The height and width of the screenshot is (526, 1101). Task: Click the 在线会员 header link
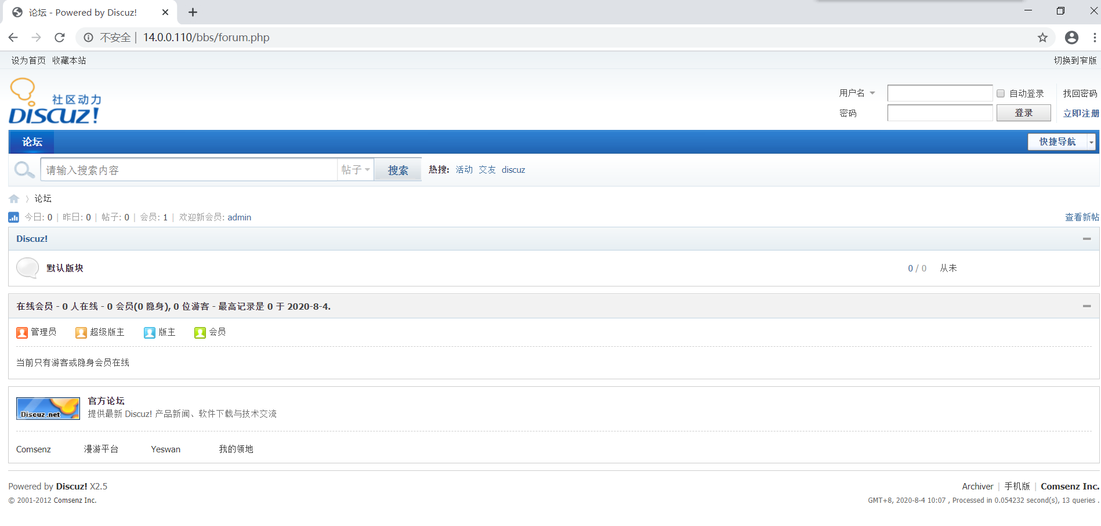[34, 306]
